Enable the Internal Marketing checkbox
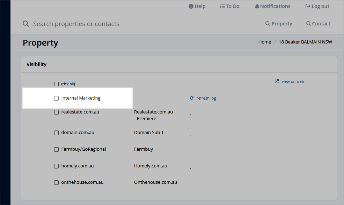The height and width of the screenshot is (205, 344). point(56,98)
